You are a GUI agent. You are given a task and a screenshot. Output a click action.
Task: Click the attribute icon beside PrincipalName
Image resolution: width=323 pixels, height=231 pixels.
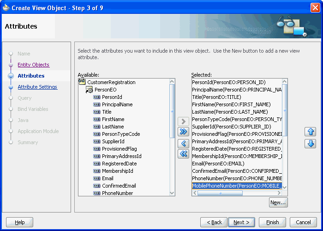[x=96, y=104]
